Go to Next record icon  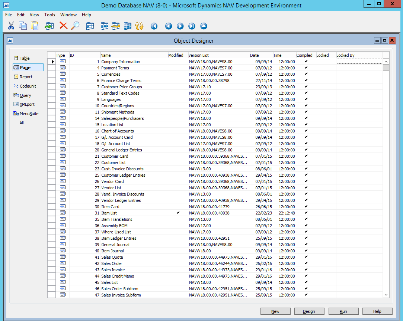point(180,26)
